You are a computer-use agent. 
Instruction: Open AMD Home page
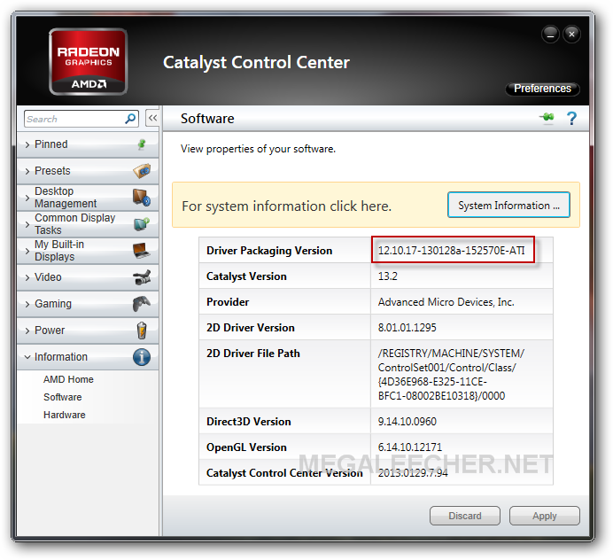(x=68, y=379)
